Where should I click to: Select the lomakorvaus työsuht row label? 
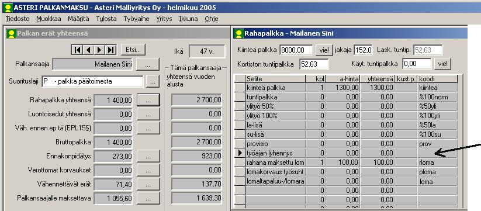tap(276, 172)
